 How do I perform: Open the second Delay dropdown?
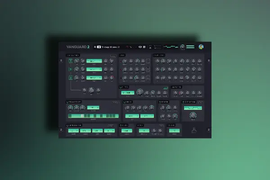(x=147, y=116)
